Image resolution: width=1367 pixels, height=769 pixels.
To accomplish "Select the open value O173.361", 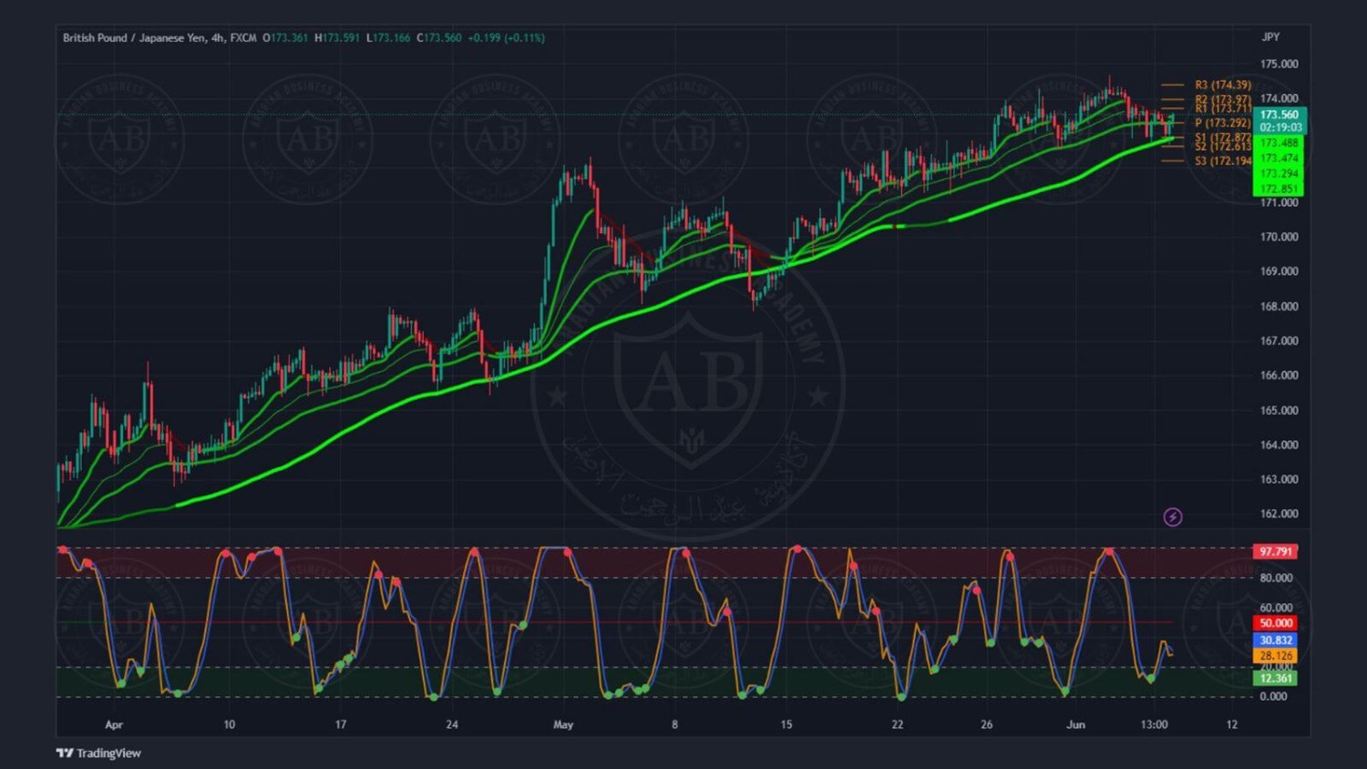I will pyautogui.click(x=285, y=38).
